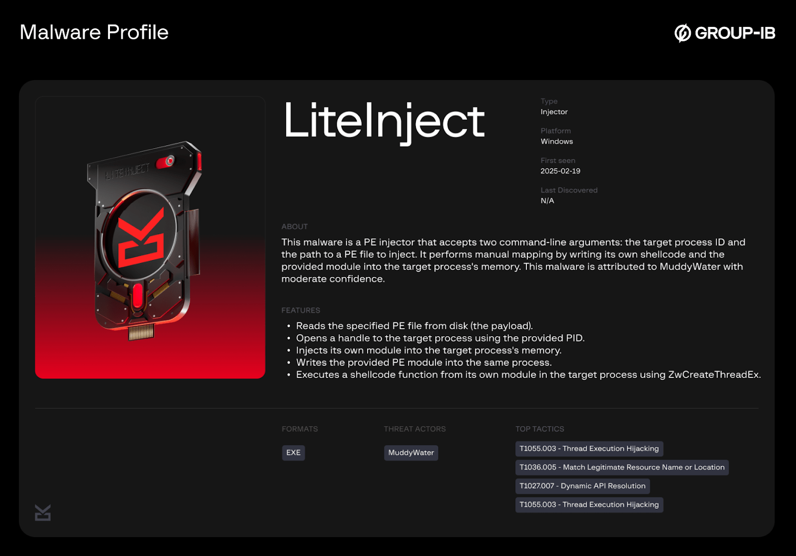The image size is (796, 556).
Task: Click the Injector type value
Action: pos(554,112)
